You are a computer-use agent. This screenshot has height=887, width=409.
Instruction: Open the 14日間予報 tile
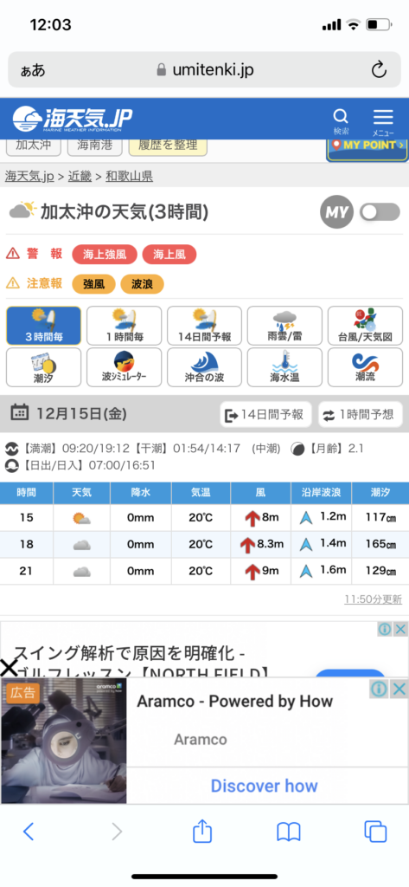point(204,326)
